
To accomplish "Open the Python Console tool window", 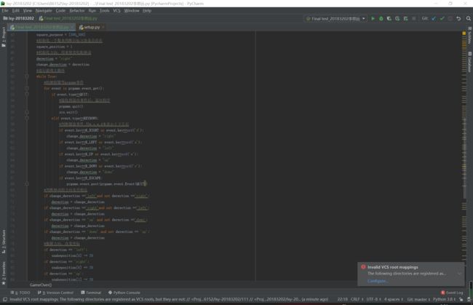I will click(124, 293).
